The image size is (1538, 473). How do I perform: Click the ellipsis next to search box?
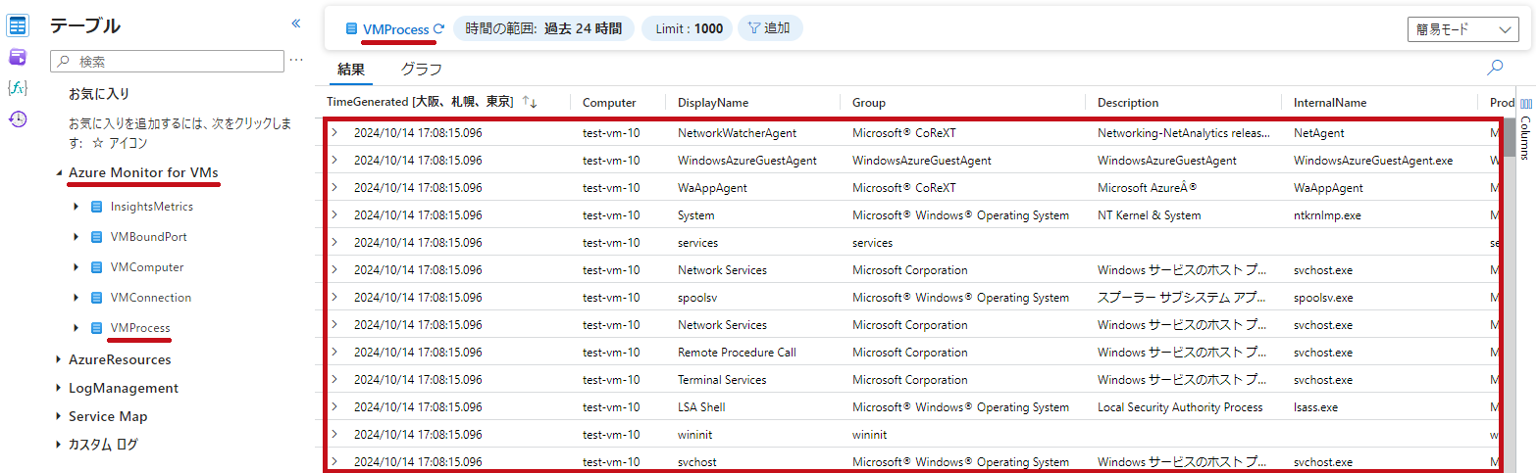tap(296, 61)
